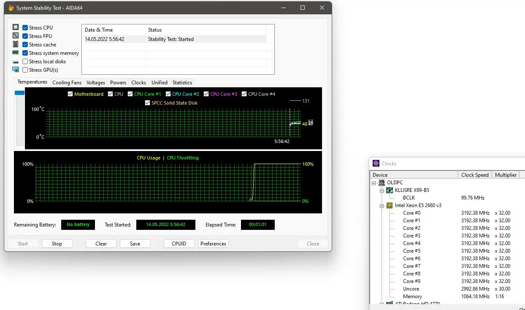
Task: Open the Statistics tab
Action: pyautogui.click(x=182, y=83)
